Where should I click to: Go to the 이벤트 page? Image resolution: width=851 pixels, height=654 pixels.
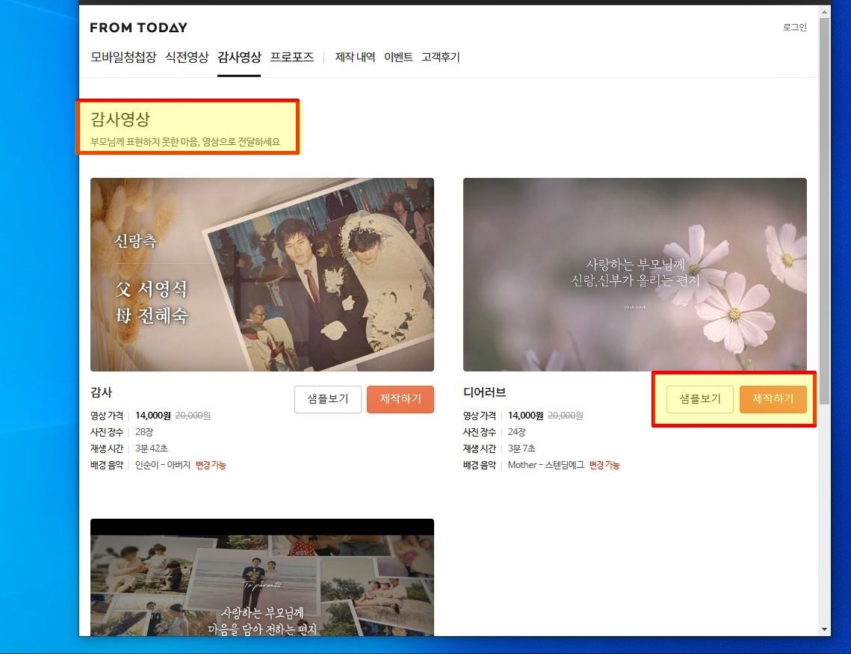[398, 57]
